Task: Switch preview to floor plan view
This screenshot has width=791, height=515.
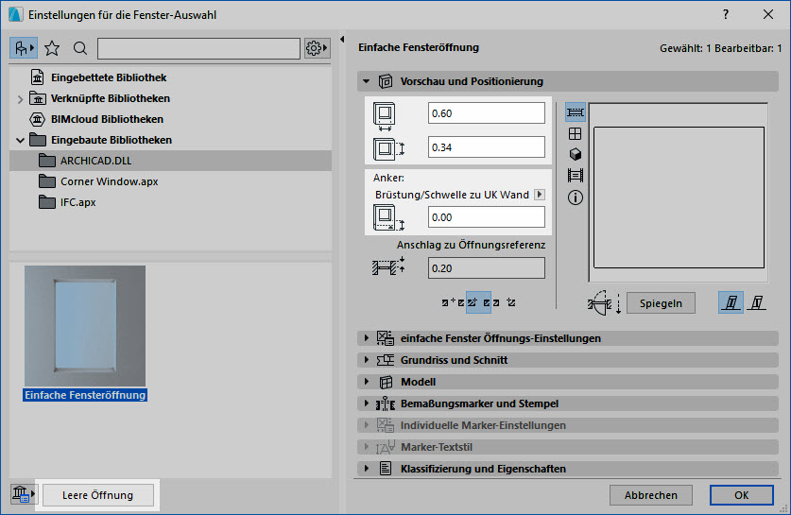Action: (576, 112)
